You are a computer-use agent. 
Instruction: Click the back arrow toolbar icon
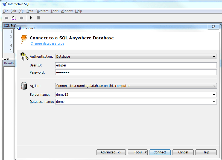[x=6, y=18]
